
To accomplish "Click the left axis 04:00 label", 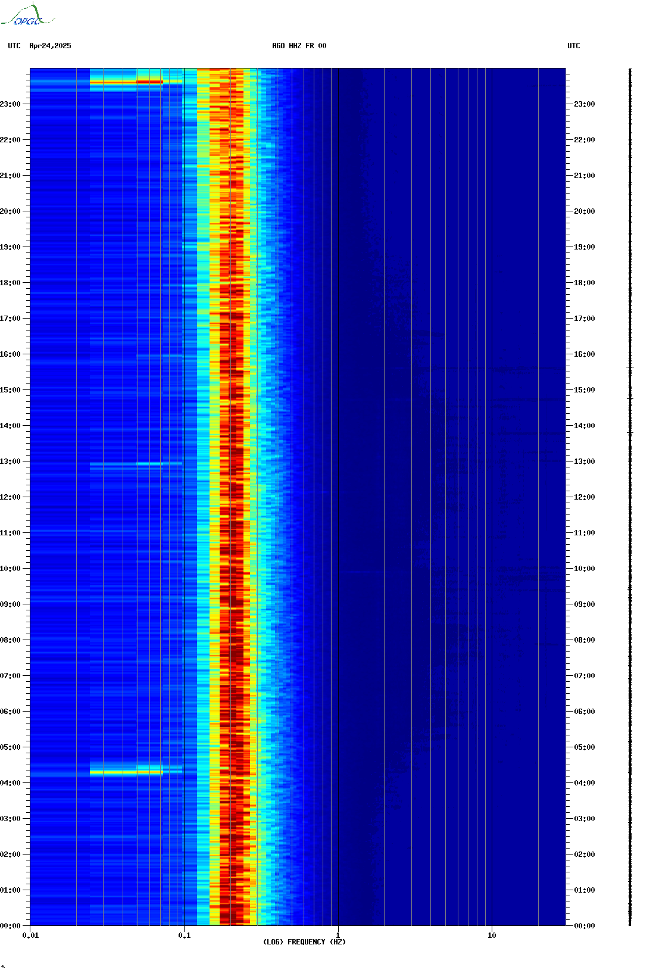I will pos(10,783).
